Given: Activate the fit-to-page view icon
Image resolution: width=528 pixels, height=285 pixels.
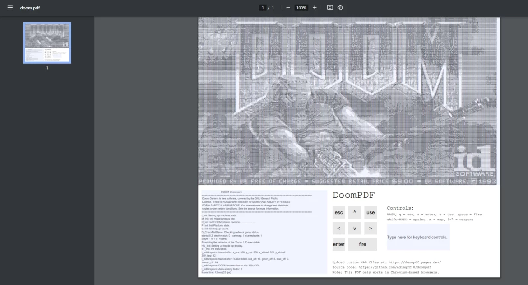Looking at the screenshot, I should click(329, 7).
